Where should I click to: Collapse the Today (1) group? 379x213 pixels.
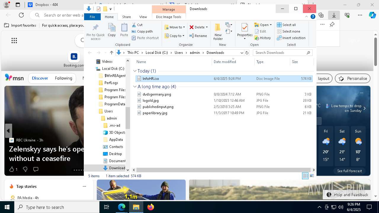click(x=135, y=71)
